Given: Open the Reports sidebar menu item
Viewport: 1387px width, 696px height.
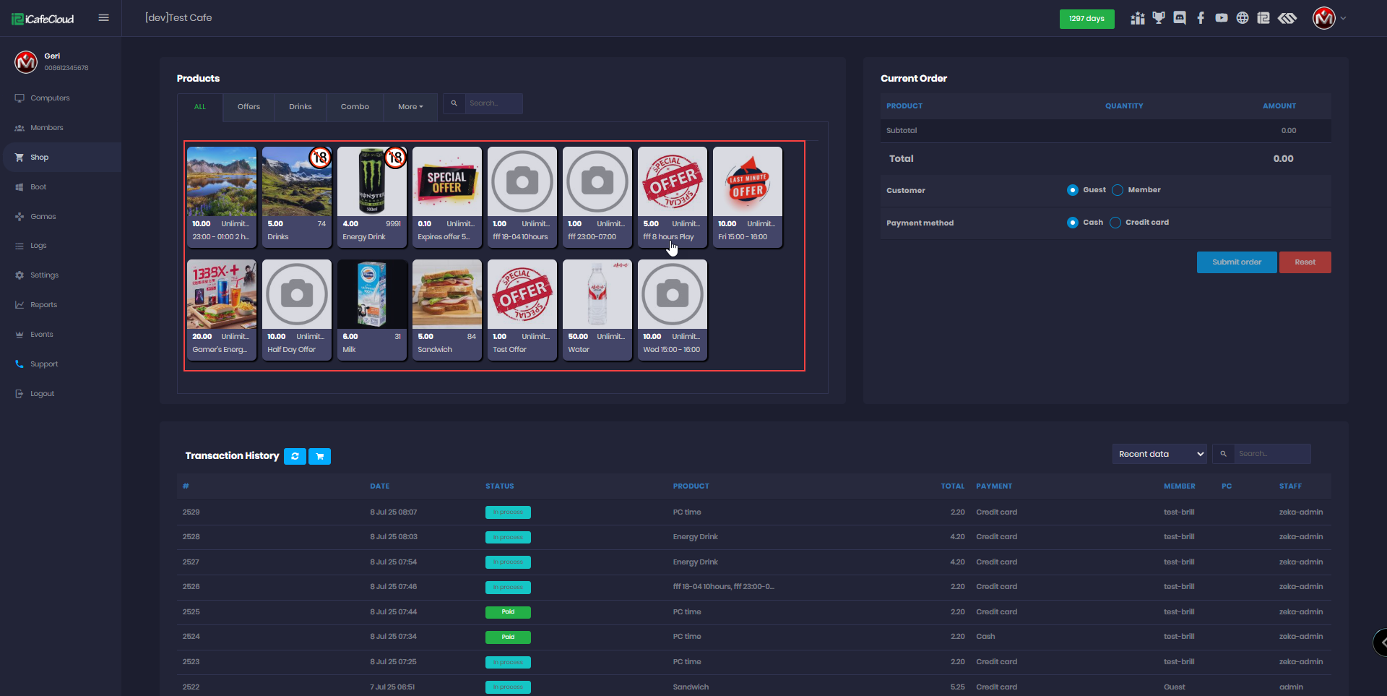Looking at the screenshot, I should (x=43, y=305).
